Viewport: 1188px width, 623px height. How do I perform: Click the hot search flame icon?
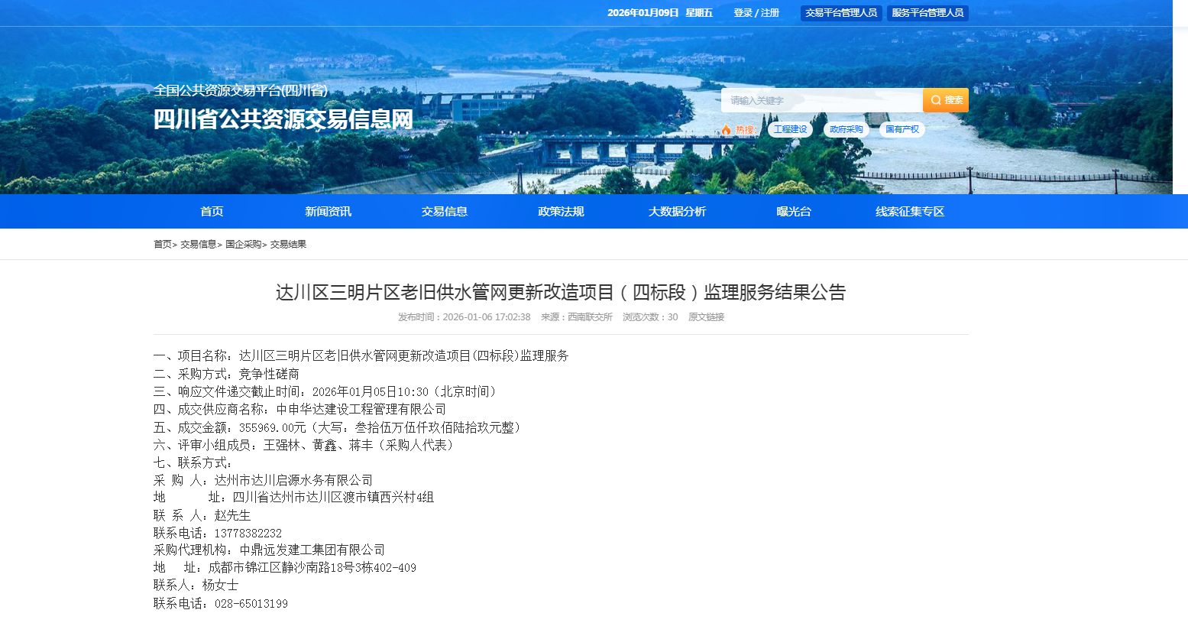tap(726, 130)
